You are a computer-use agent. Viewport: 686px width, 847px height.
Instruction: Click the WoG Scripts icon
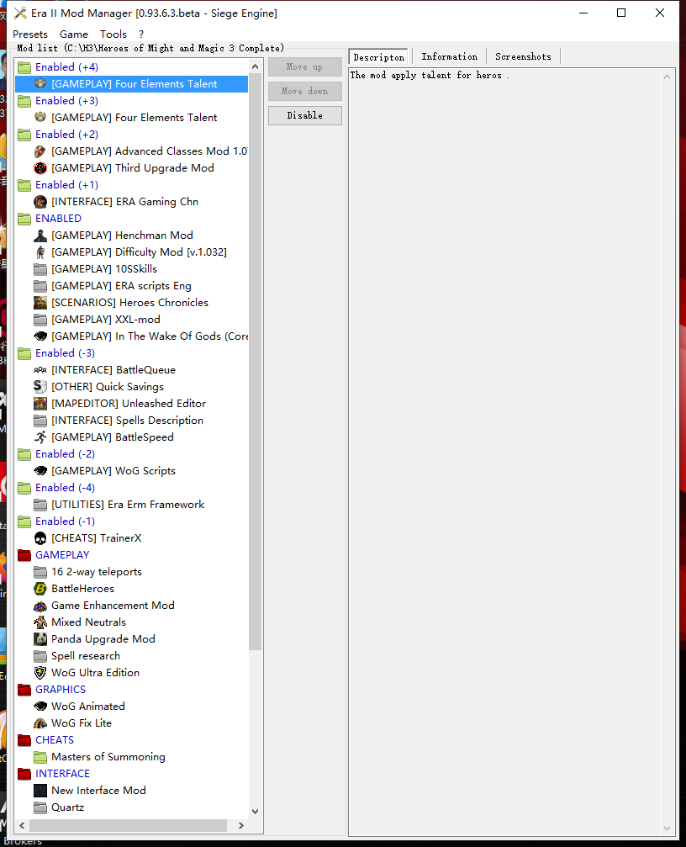pyautogui.click(x=40, y=470)
